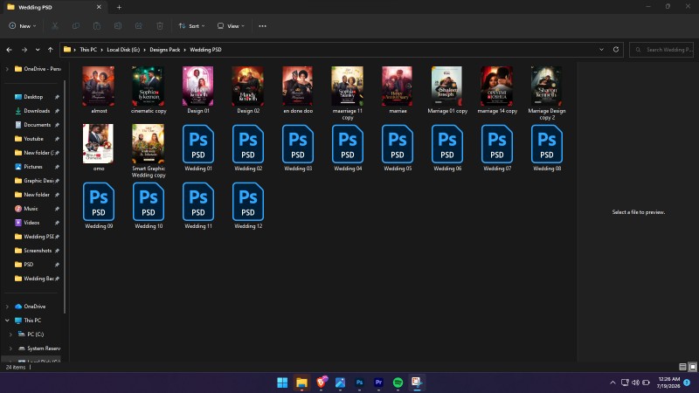Select the en done doo thumbnail
This screenshot has width=699, height=393.
298,86
